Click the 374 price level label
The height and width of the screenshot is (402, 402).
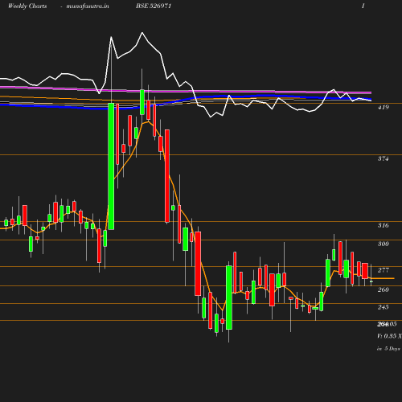pos(384,158)
